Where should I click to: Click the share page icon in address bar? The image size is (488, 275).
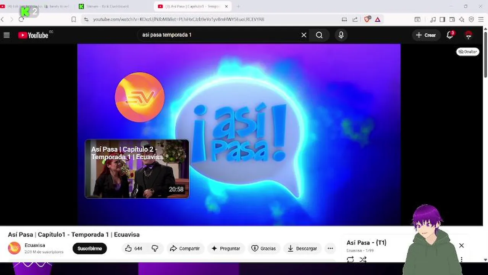tap(355, 19)
